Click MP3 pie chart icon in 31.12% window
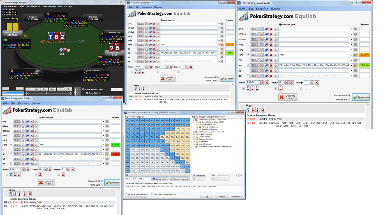Screen dimensions: 383x215 click(222, 45)
